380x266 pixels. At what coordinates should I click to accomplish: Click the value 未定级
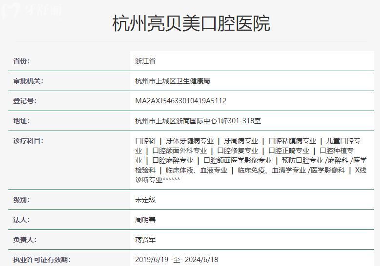145,200
